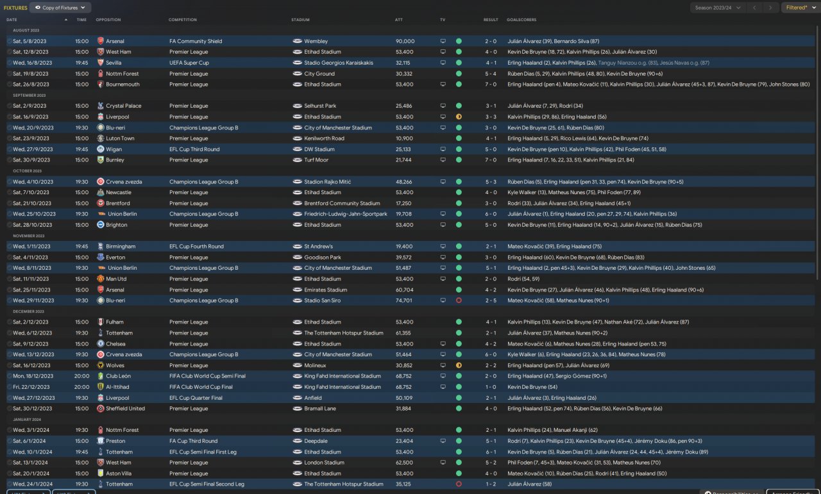The width and height of the screenshot is (821, 494).
Task: Click the Preston club badge
Action: (x=100, y=441)
